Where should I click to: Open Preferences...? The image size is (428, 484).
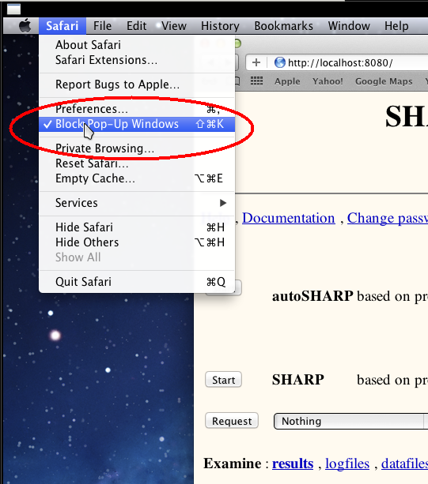pos(137,109)
